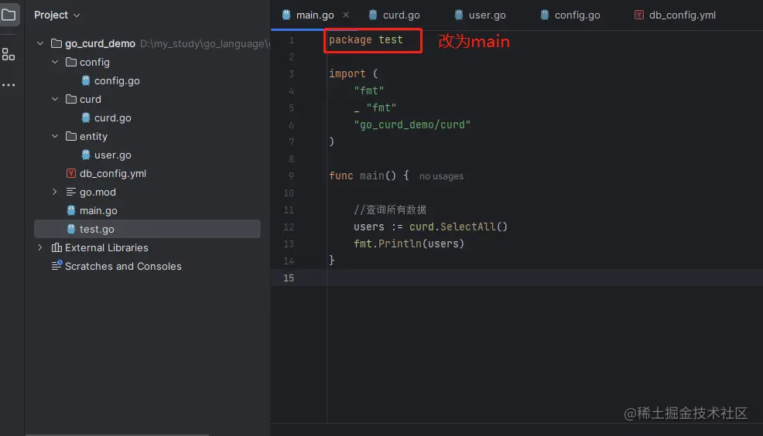Click the go.mod file icon

pos(71,192)
